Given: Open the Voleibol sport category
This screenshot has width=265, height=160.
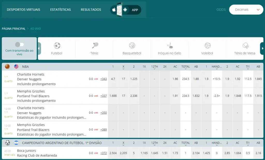Looking at the screenshot, I should (x=207, y=48).
